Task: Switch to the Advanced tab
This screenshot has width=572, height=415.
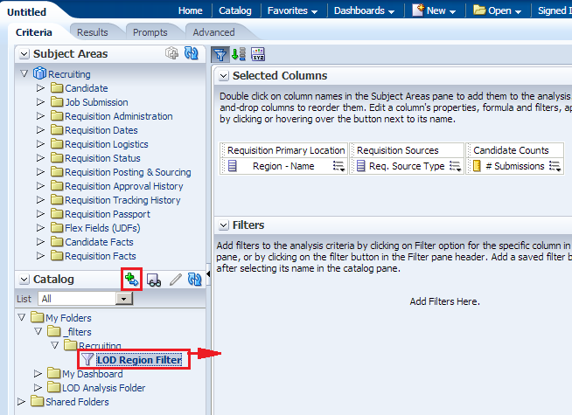Action: 213,32
